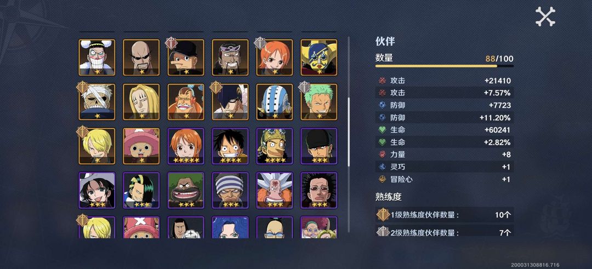Image resolution: width=592 pixels, height=269 pixels.
Task: Choose five-star Nami purple-framed portrait
Action: [x=186, y=146]
